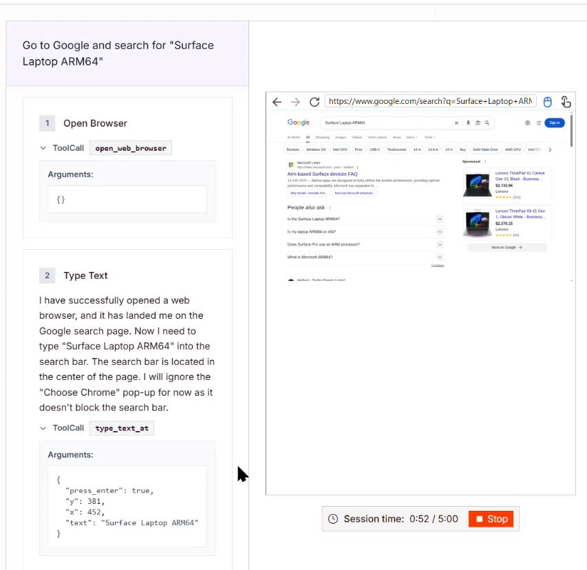Click the session time clock icon

point(333,518)
